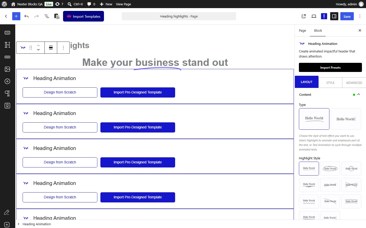
Task: Select the Text Animation type with cursor
Action: (x=346, y=119)
